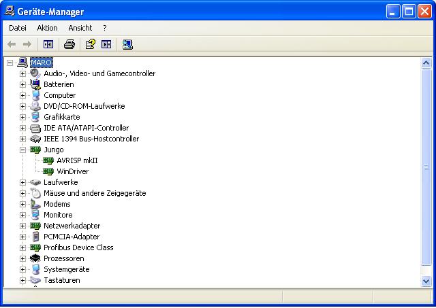The height and width of the screenshot is (308, 436).
Task: Select the Monitore label
Action: click(x=58, y=215)
